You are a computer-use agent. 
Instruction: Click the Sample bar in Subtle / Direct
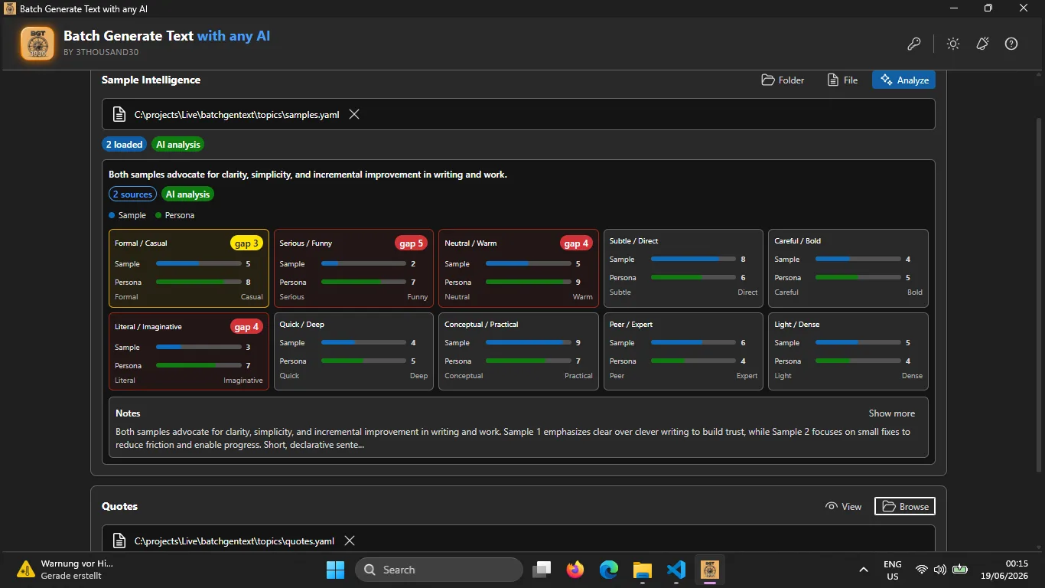click(x=693, y=259)
